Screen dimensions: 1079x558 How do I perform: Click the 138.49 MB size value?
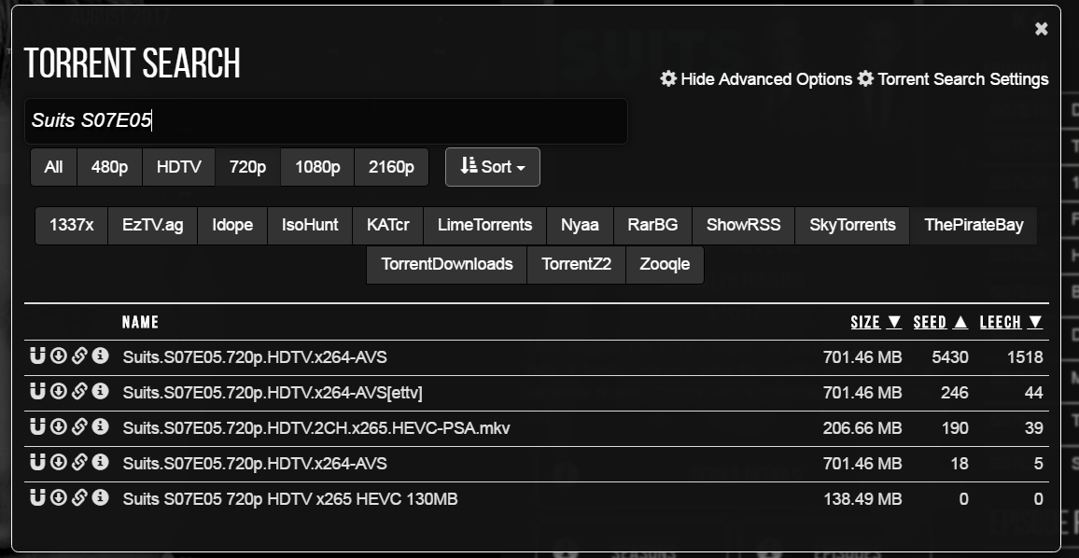862,499
